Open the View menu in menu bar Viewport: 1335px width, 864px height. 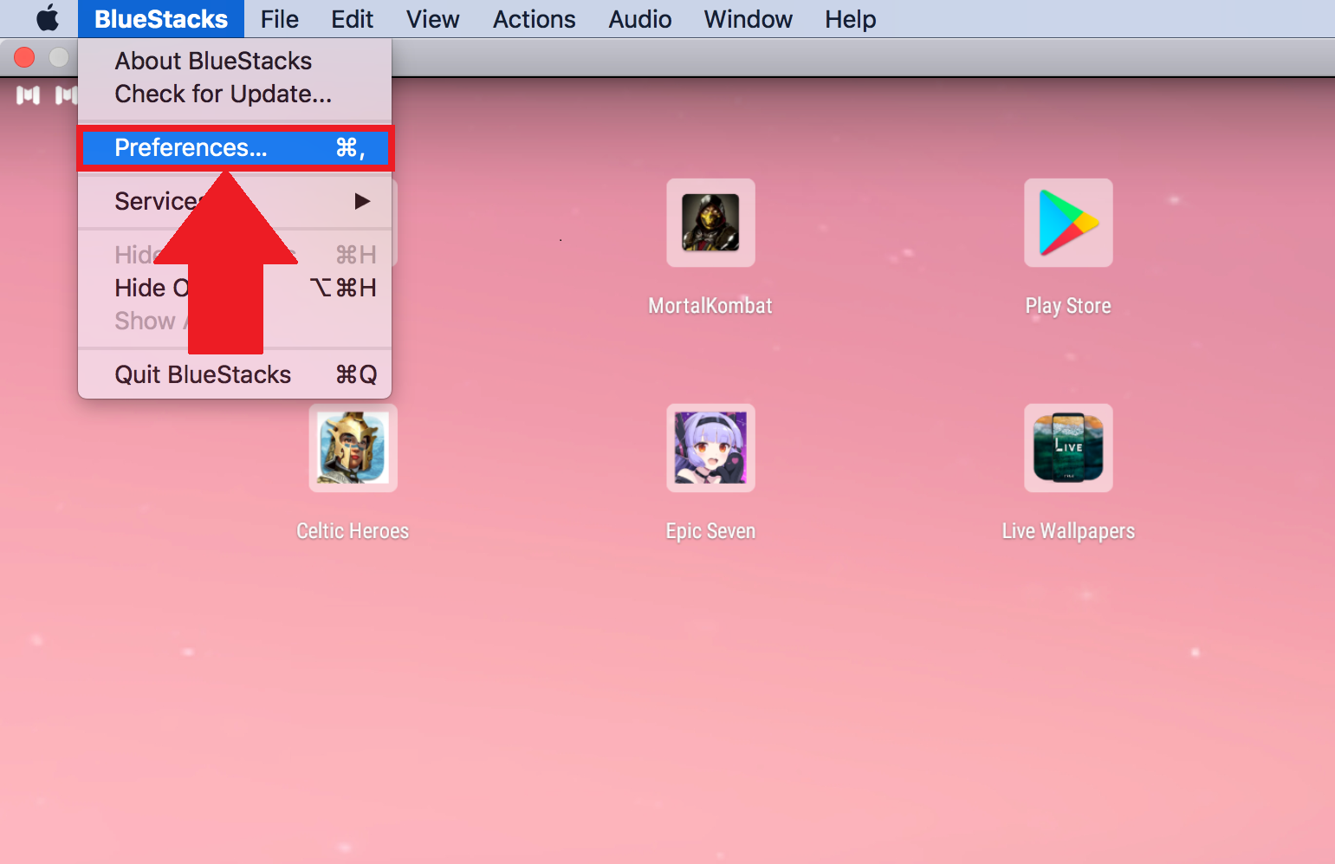[432, 19]
